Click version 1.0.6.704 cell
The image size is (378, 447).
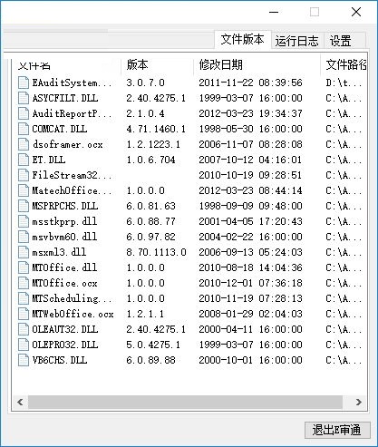pos(150,160)
